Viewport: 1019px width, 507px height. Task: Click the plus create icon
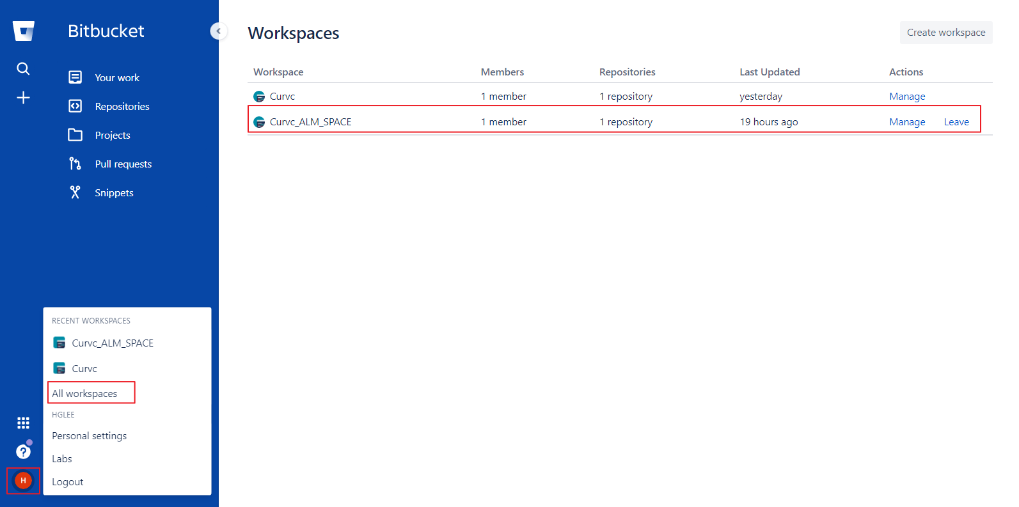[23, 97]
